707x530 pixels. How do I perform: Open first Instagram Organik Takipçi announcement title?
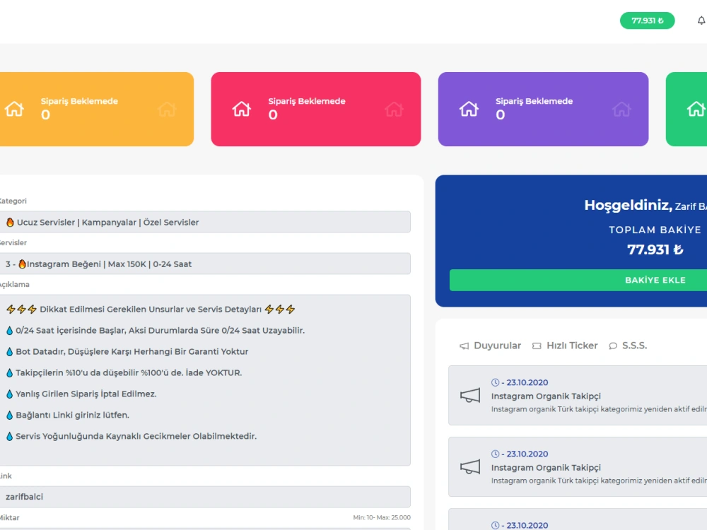(546, 396)
